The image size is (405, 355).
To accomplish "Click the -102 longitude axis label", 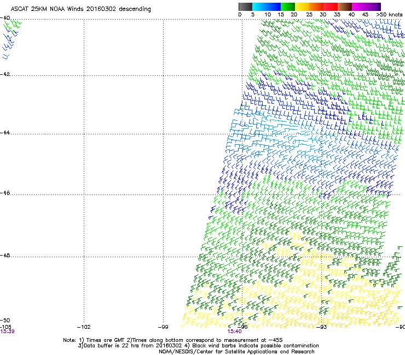I will pyautogui.click(x=84, y=327).
